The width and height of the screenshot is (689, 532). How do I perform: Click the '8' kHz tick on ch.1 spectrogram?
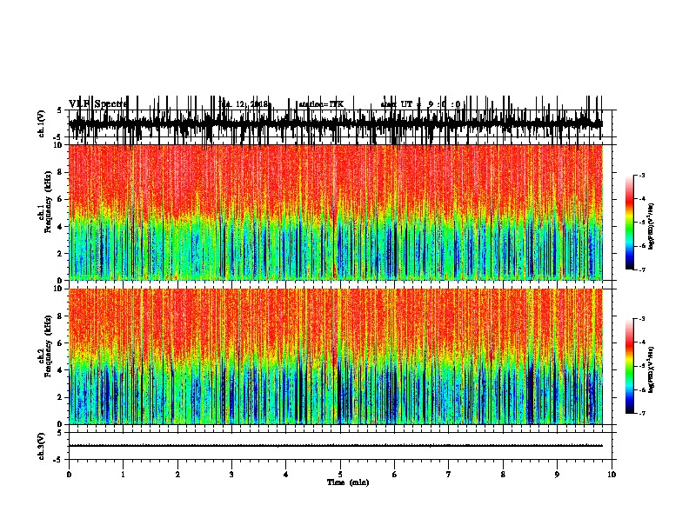[60, 172]
